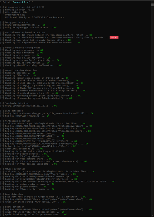154x217 pixels.
Task: Click 'Additional system files' line
Action: pyautogui.click(x=22, y=149)
